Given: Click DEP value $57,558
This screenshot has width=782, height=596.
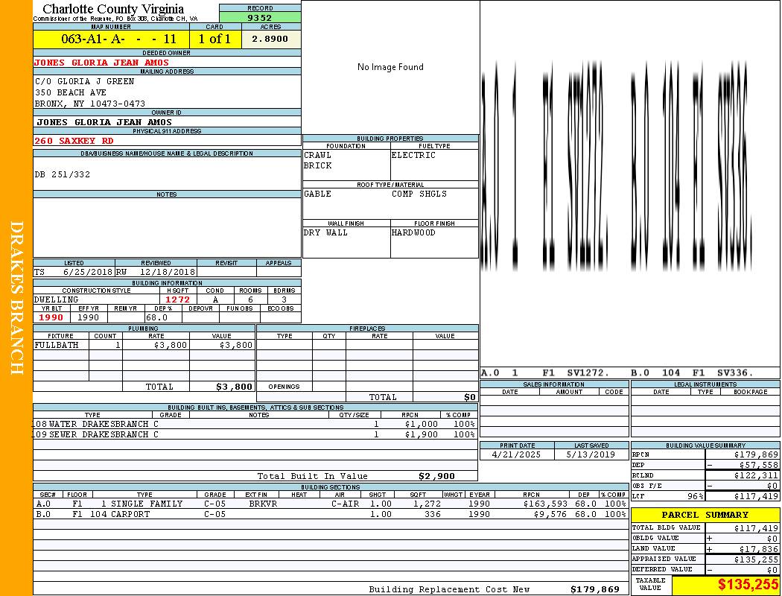Looking at the screenshot, I should [758, 465].
